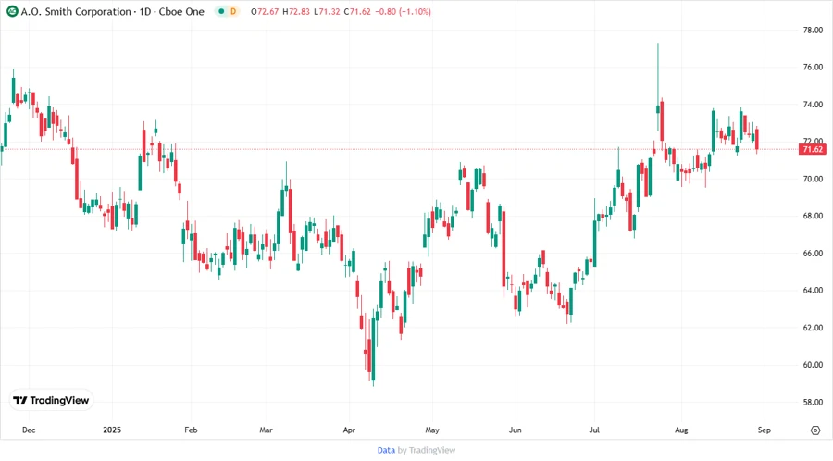This screenshot has height=461, width=833.
Task: Click the Feb time axis label
Action: coord(191,430)
